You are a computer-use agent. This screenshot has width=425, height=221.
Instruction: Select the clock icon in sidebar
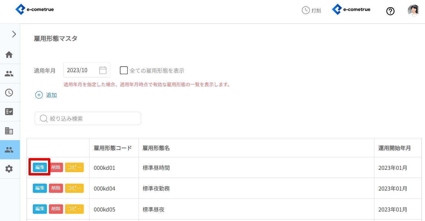click(x=9, y=93)
